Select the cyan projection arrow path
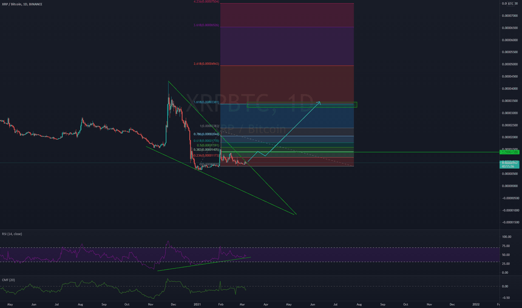The height and width of the screenshot is (308, 522). click(293, 128)
